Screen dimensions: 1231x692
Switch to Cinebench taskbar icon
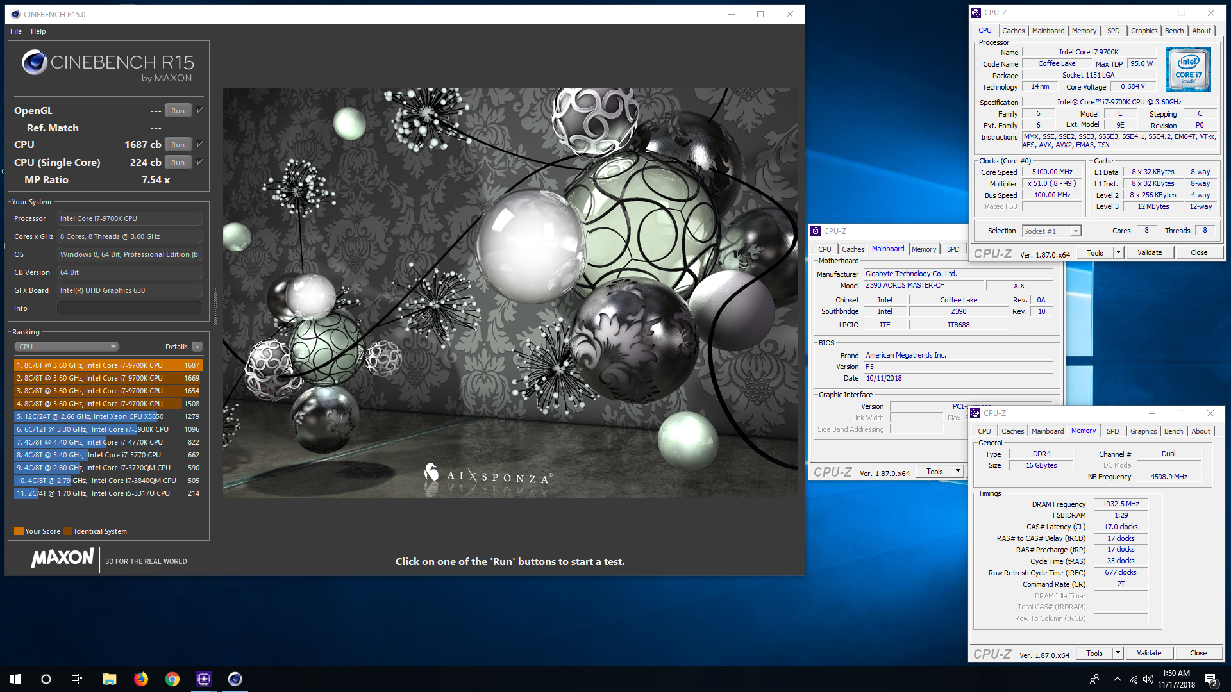(x=235, y=679)
